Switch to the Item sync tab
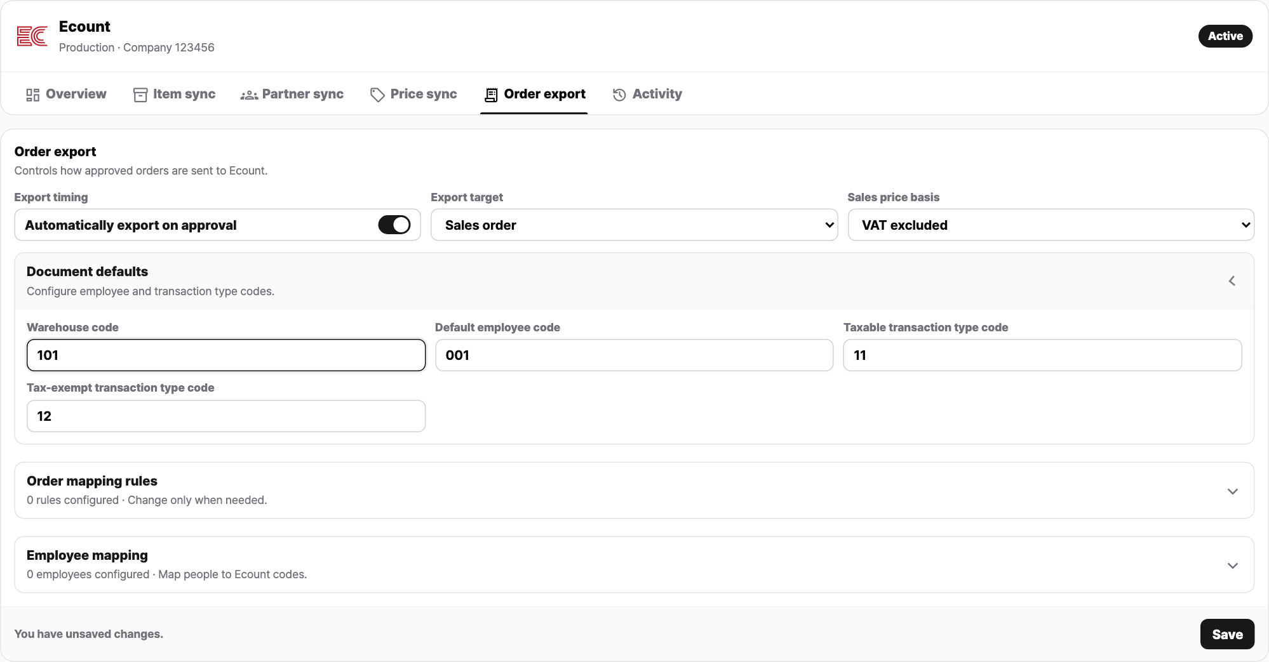 coord(175,94)
